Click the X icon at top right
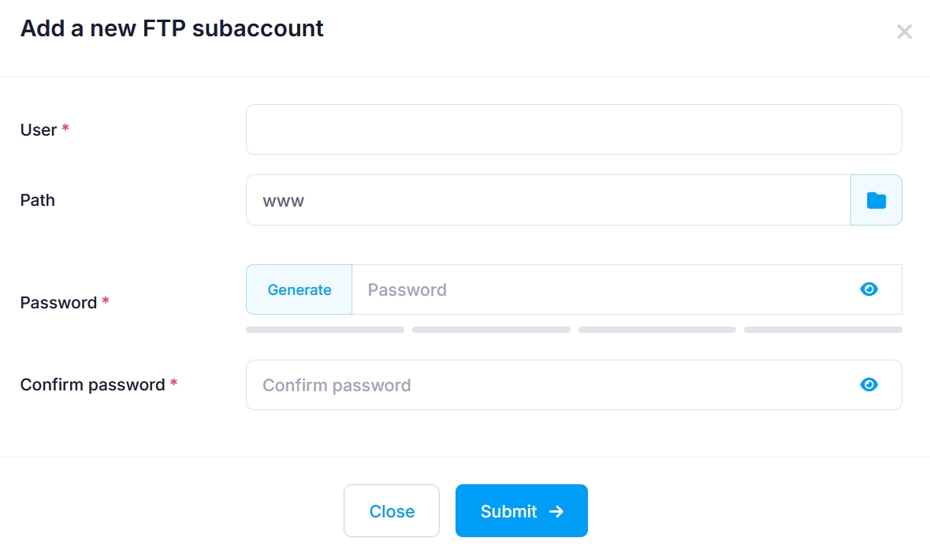Viewport: 930px width, 560px height. pyautogui.click(x=904, y=32)
